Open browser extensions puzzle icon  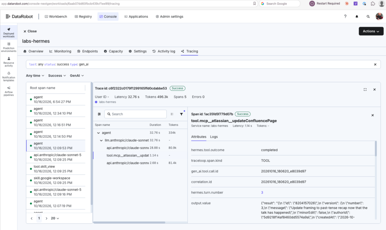[x=373, y=3]
